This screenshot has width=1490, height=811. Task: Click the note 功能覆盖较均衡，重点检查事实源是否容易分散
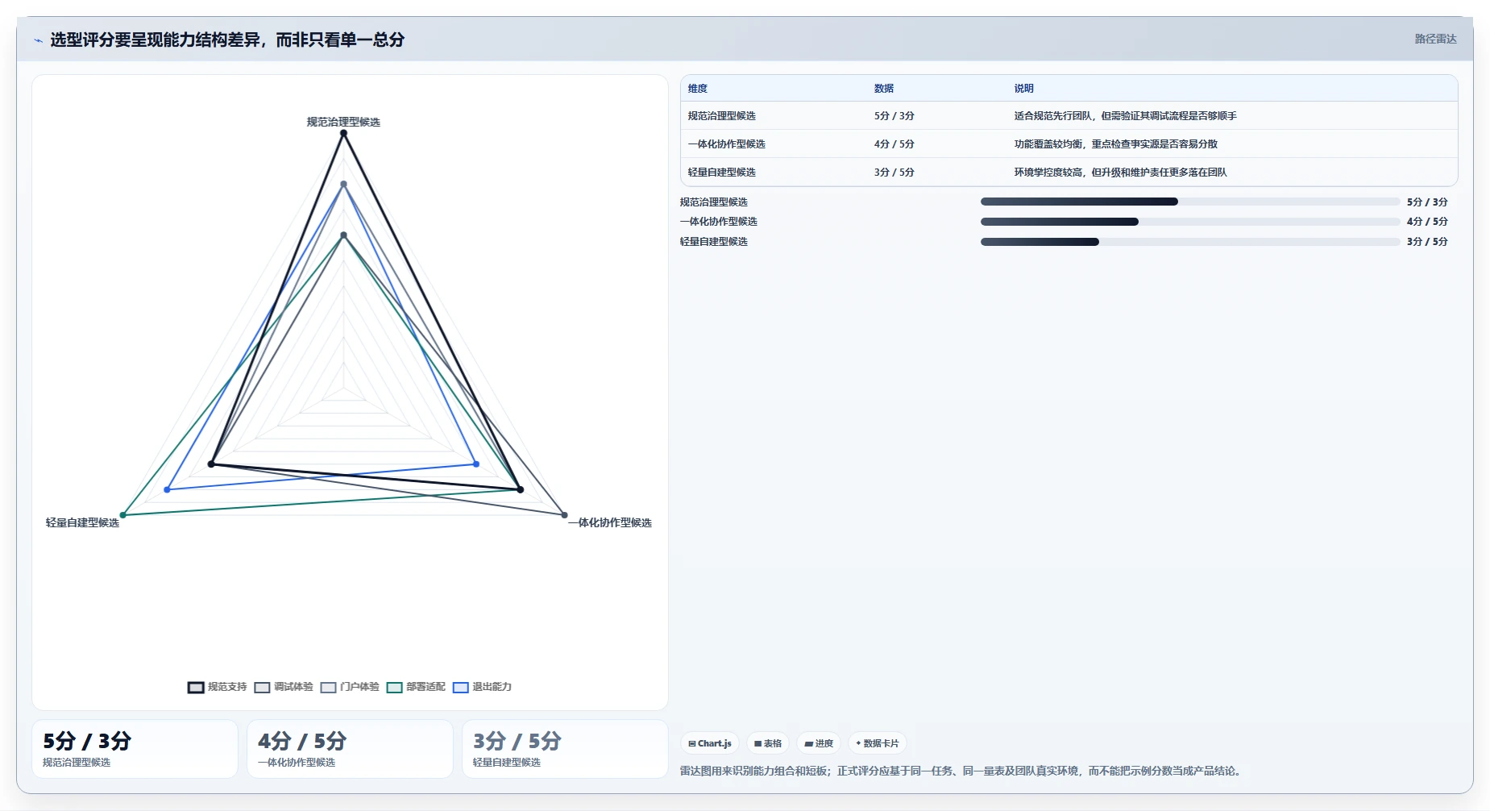(1115, 144)
